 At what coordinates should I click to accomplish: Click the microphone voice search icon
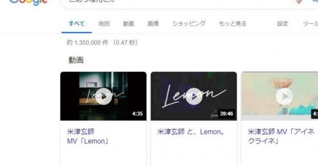coord(299,2)
